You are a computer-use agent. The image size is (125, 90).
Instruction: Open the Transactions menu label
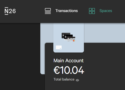coord(67,11)
